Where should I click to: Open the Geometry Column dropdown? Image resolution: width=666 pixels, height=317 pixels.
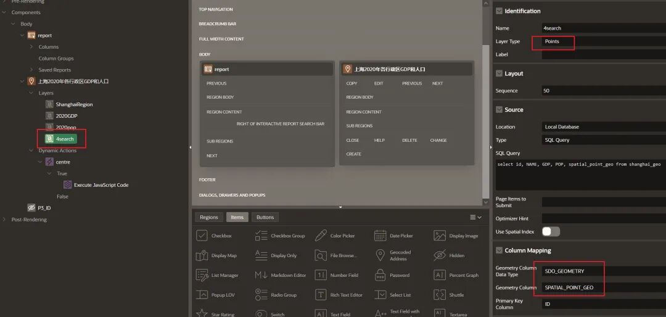604,287
